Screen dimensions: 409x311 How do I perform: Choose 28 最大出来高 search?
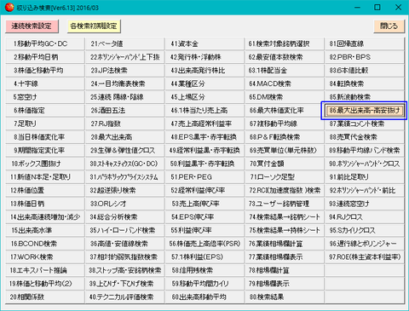(x=124, y=137)
